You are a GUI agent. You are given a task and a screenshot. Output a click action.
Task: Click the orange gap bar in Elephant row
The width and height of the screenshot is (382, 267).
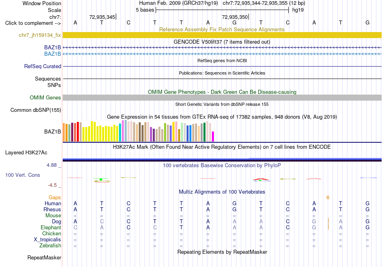pyautogui.click(x=328, y=227)
